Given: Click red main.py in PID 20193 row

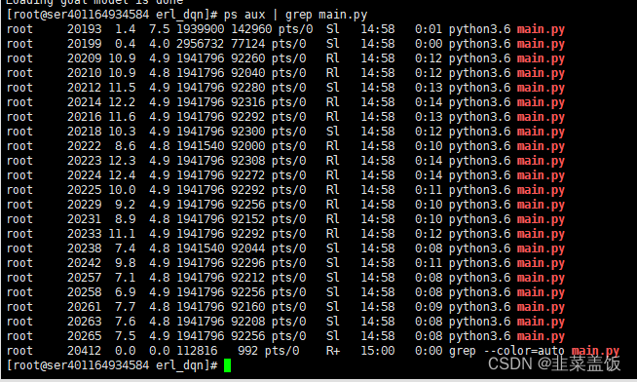Looking at the screenshot, I should [x=541, y=29].
